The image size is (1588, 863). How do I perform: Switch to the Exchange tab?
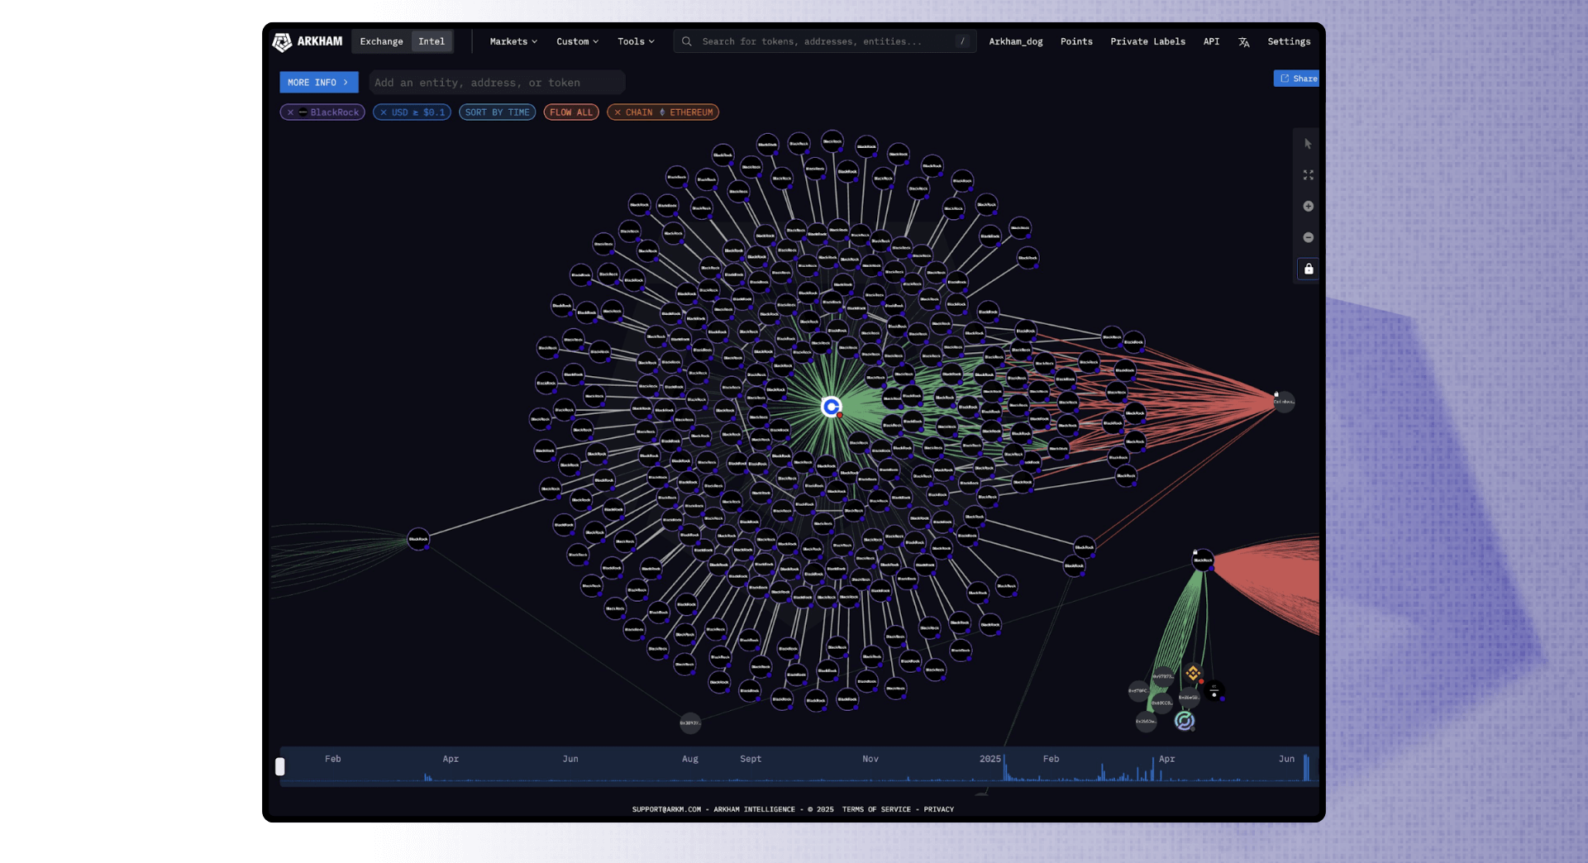pyautogui.click(x=381, y=41)
